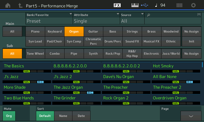Open the settings gear icon
Screen dimensions: 204x122
click(x=194, y=5)
